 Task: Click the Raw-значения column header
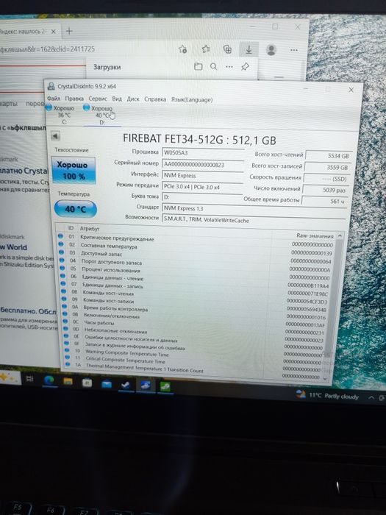click(315, 235)
